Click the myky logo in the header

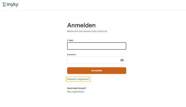(10, 4)
